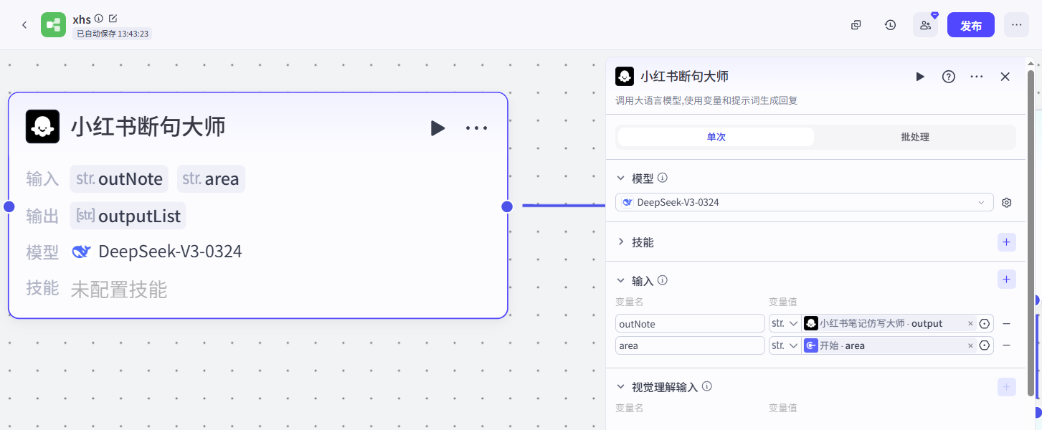Go back with the left arrow
Image resolution: width=1042 pixels, height=430 pixels.
[24, 25]
